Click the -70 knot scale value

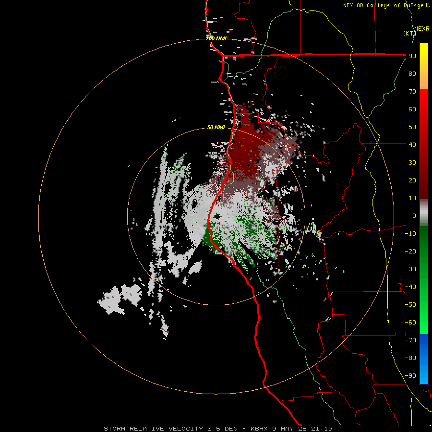click(410, 340)
